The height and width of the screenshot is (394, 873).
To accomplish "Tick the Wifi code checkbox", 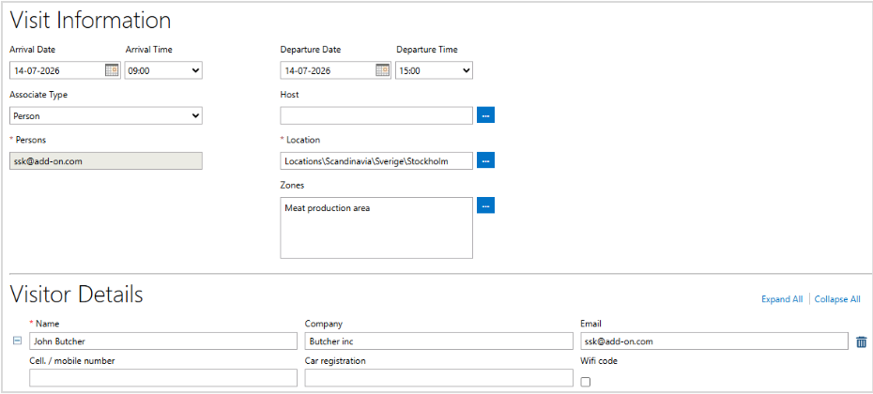I will pyautogui.click(x=585, y=382).
